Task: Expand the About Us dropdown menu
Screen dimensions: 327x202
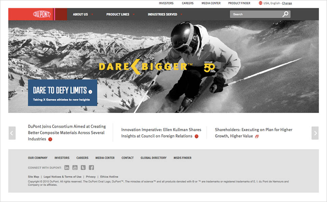Action: click(83, 14)
